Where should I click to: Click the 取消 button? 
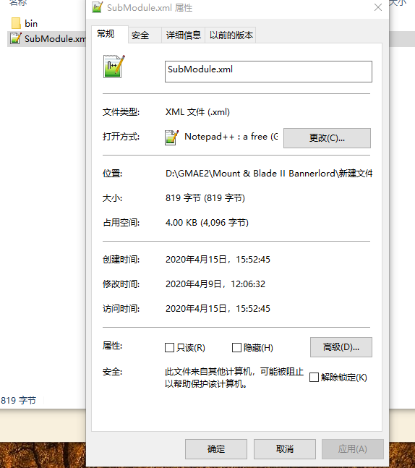point(285,449)
